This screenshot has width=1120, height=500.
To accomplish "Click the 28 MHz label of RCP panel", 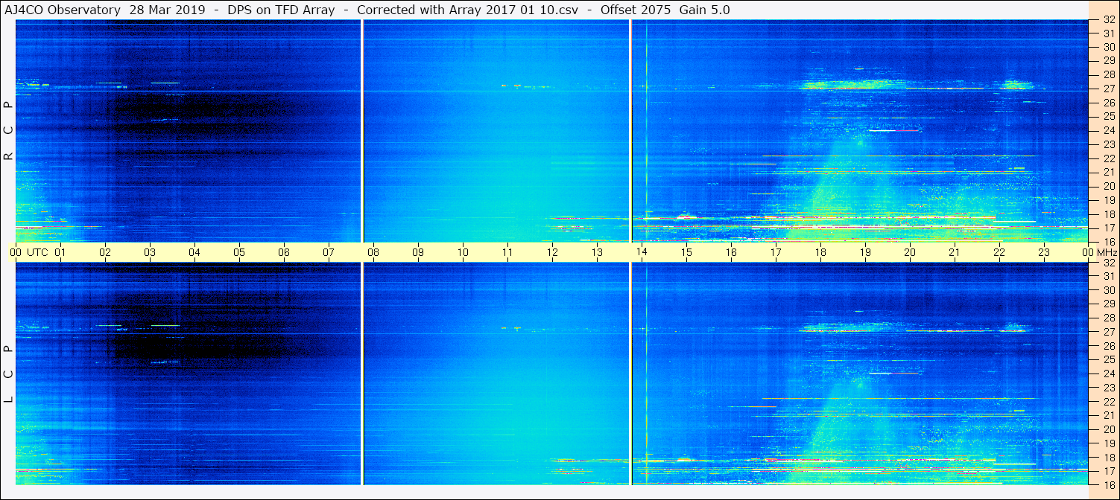I will [1109, 74].
